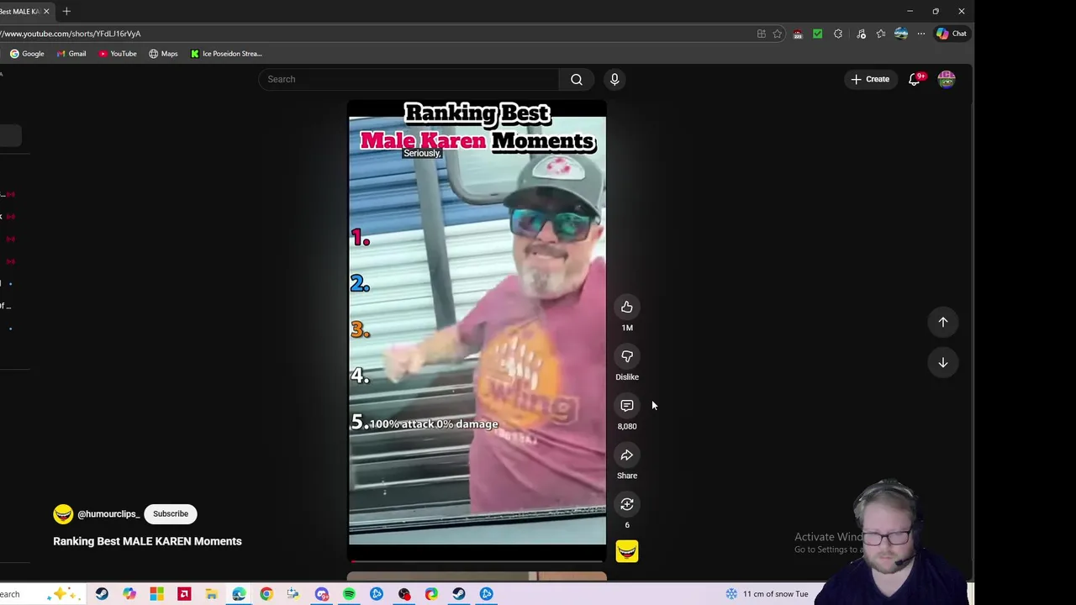Add this page to favorites with star icon
Image resolution: width=1076 pixels, height=605 pixels.
click(778, 34)
